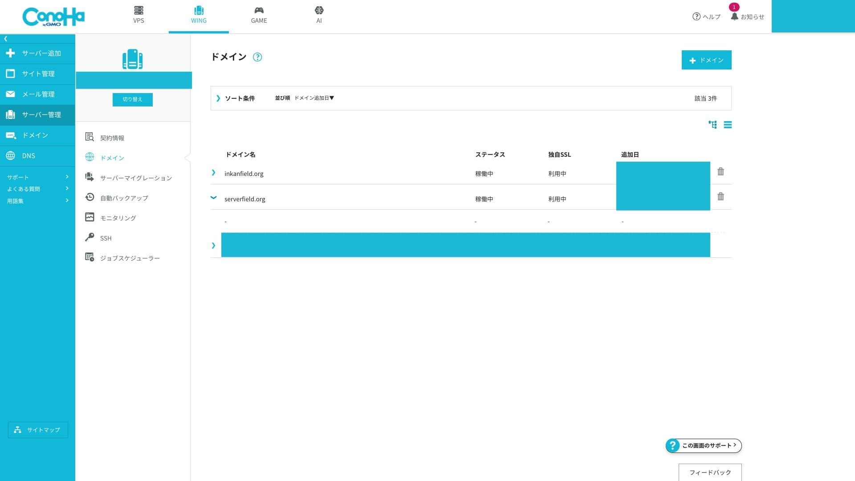Open the domain help question mark icon
855x481 pixels.
257,57
